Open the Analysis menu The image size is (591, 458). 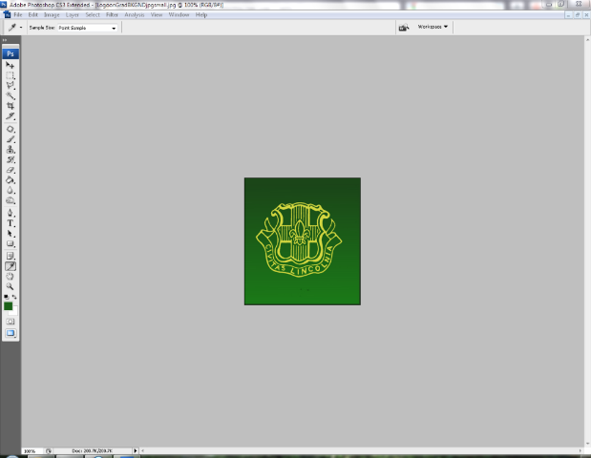pos(135,14)
